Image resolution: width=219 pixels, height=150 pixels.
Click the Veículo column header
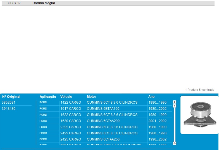[x=66, y=97]
